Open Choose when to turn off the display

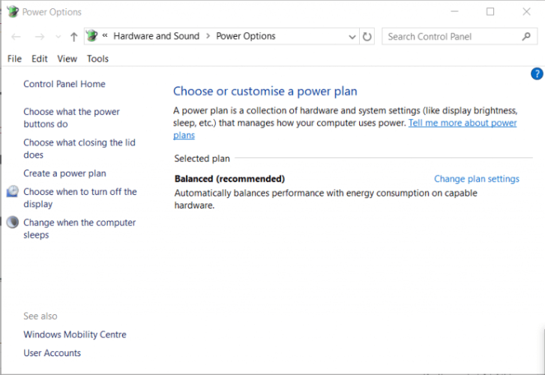80,197
